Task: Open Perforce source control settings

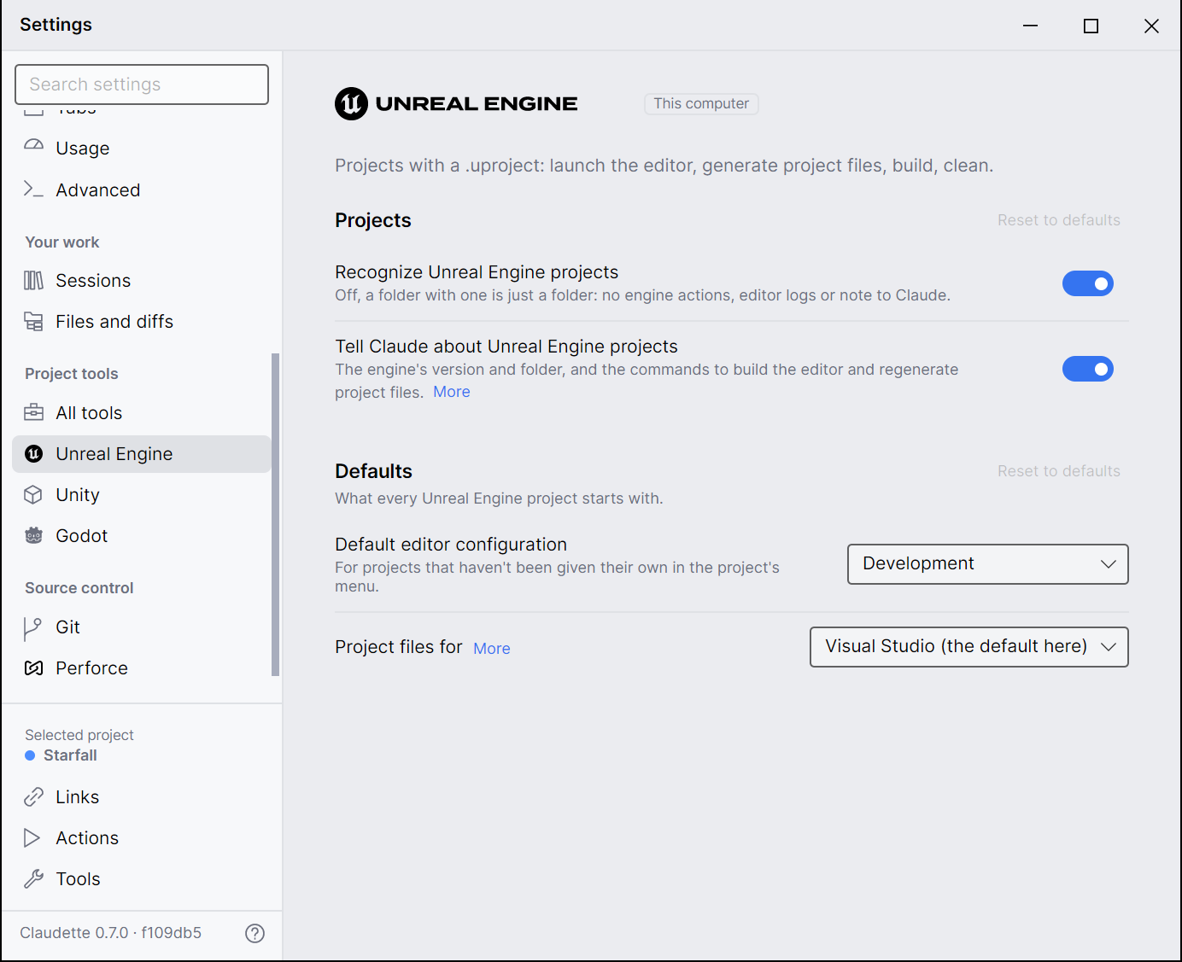Action: point(142,668)
